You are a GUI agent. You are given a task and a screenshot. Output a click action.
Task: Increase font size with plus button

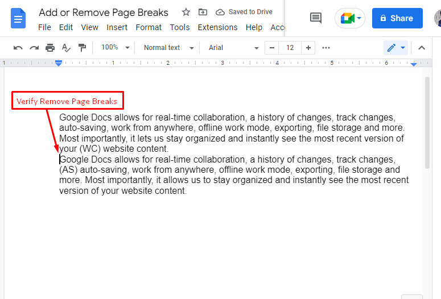coord(308,48)
